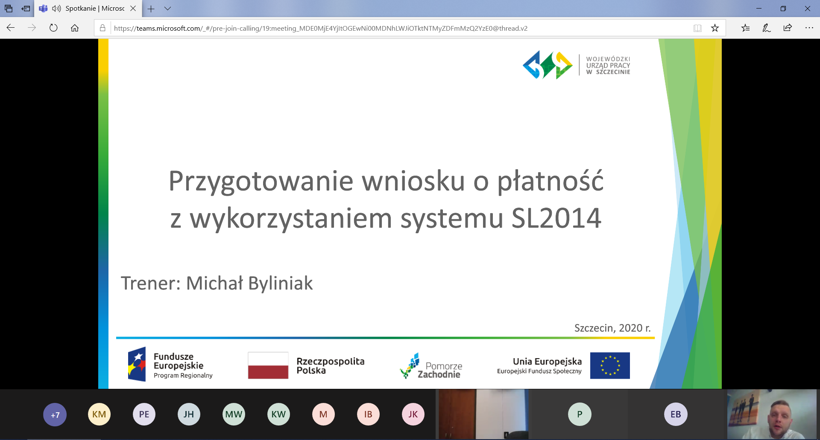Select participant avatar EB
Screen dimensions: 820x440
pos(676,414)
